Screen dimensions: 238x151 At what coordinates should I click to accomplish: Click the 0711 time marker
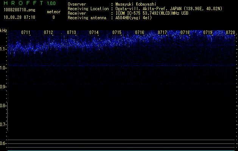[x=26, y=32]
